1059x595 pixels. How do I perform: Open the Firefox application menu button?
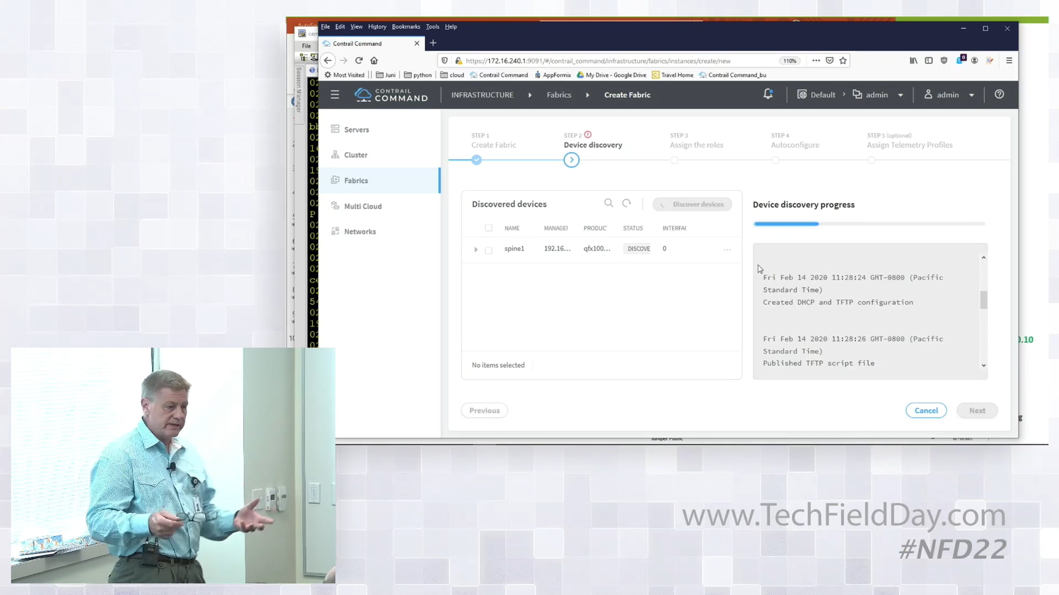point(1009,61)
